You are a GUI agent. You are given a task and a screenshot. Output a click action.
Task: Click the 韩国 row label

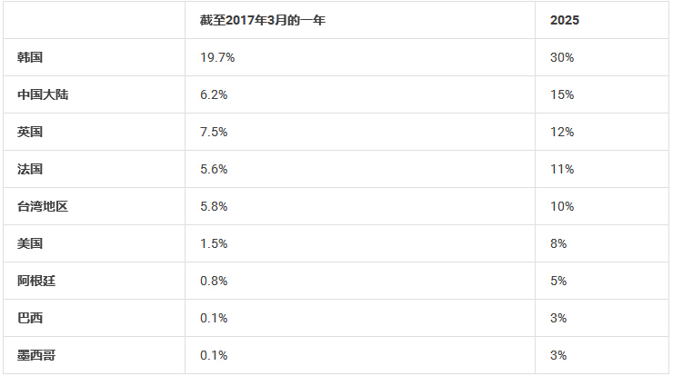point(30,57)
